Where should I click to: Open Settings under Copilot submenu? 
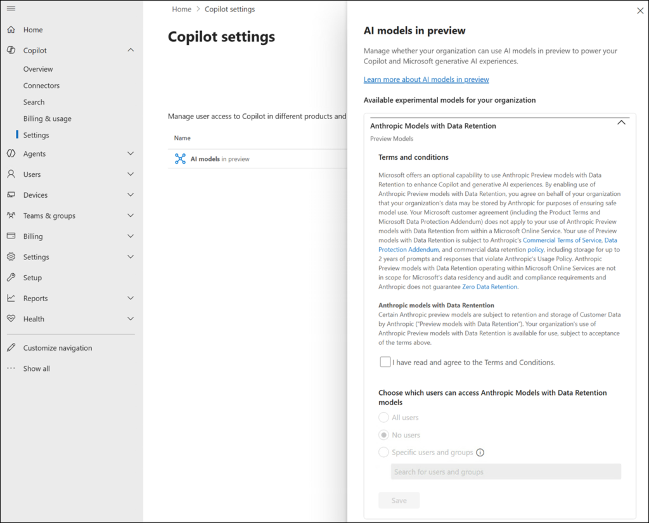click(36, 136)
